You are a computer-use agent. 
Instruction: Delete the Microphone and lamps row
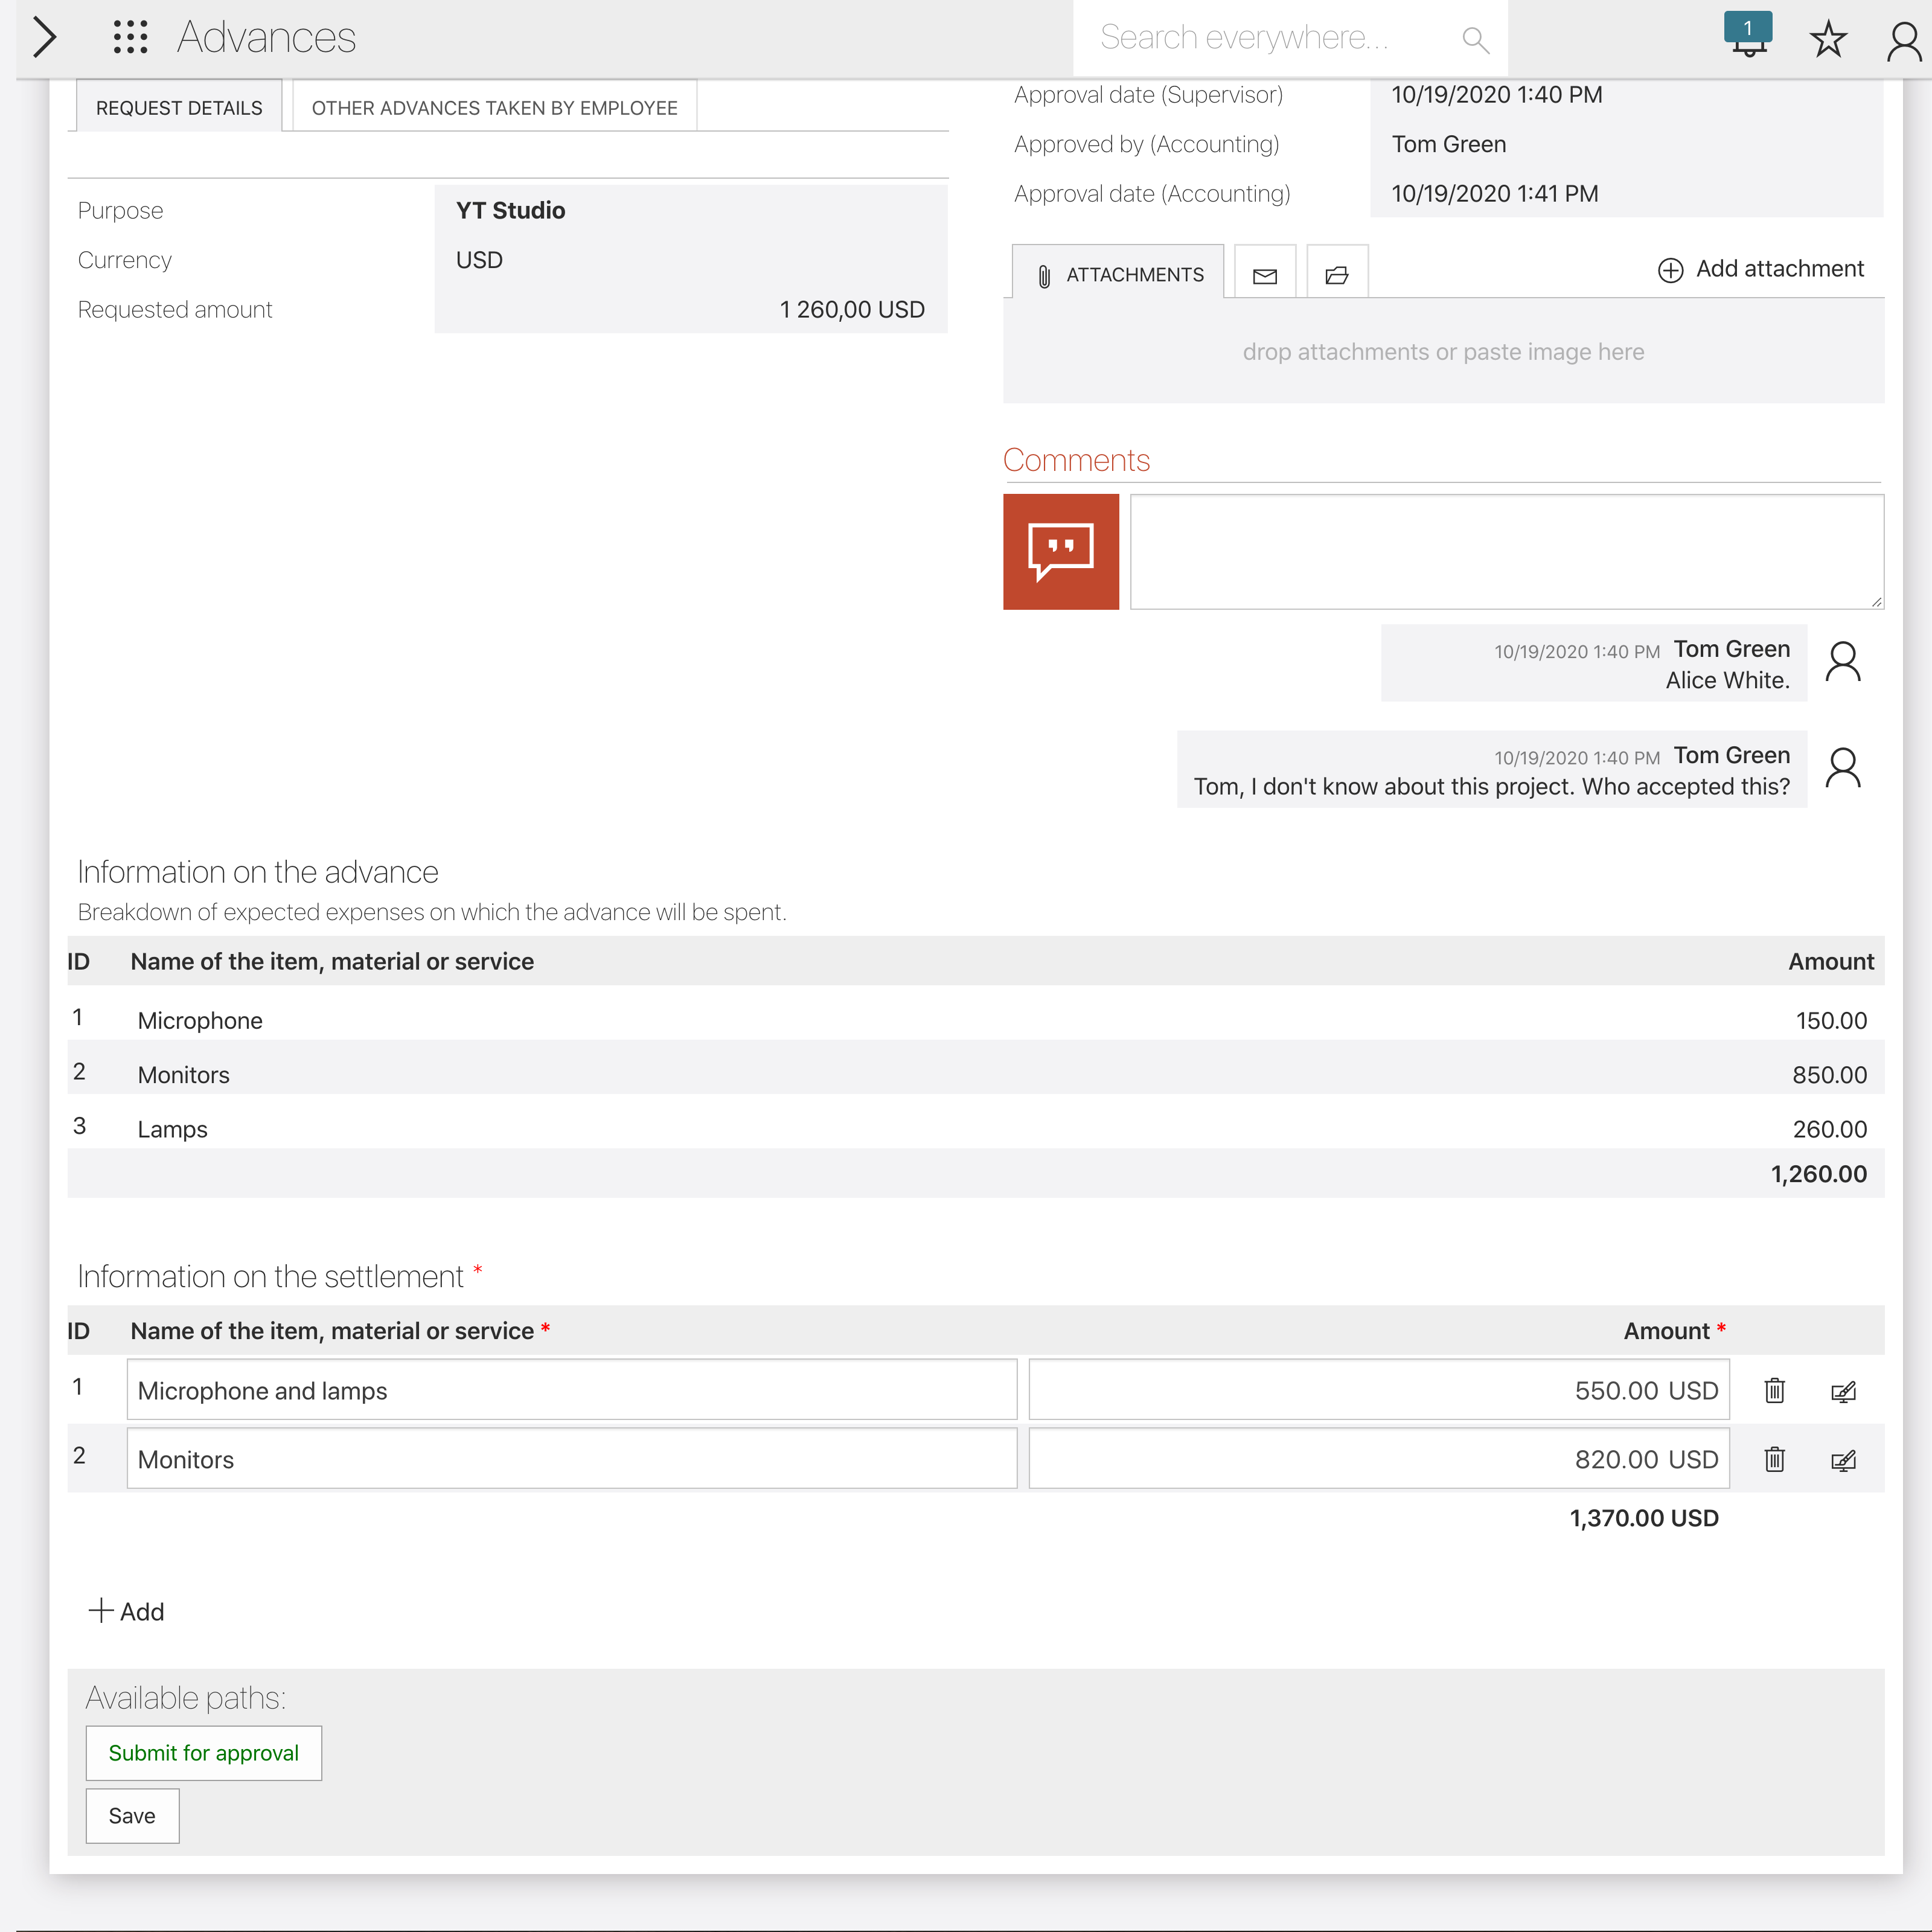click(x=1774, y=1390)
